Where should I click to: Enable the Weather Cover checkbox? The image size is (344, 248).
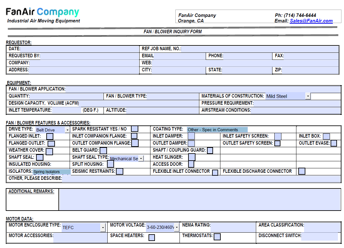click(x=49, y=151)
